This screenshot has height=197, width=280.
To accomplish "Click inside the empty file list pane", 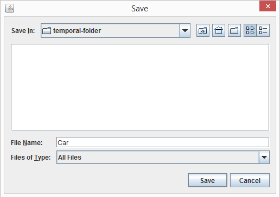I will pos(140,87).
